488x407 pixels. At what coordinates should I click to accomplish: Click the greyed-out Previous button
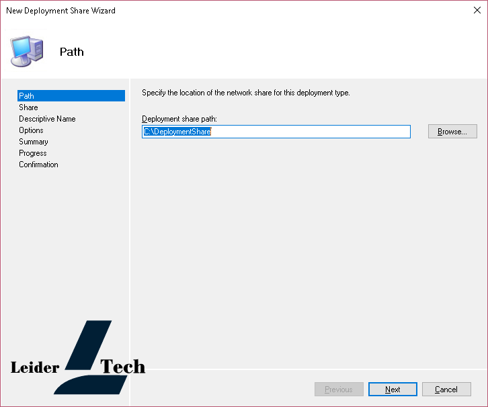(339, 390)
